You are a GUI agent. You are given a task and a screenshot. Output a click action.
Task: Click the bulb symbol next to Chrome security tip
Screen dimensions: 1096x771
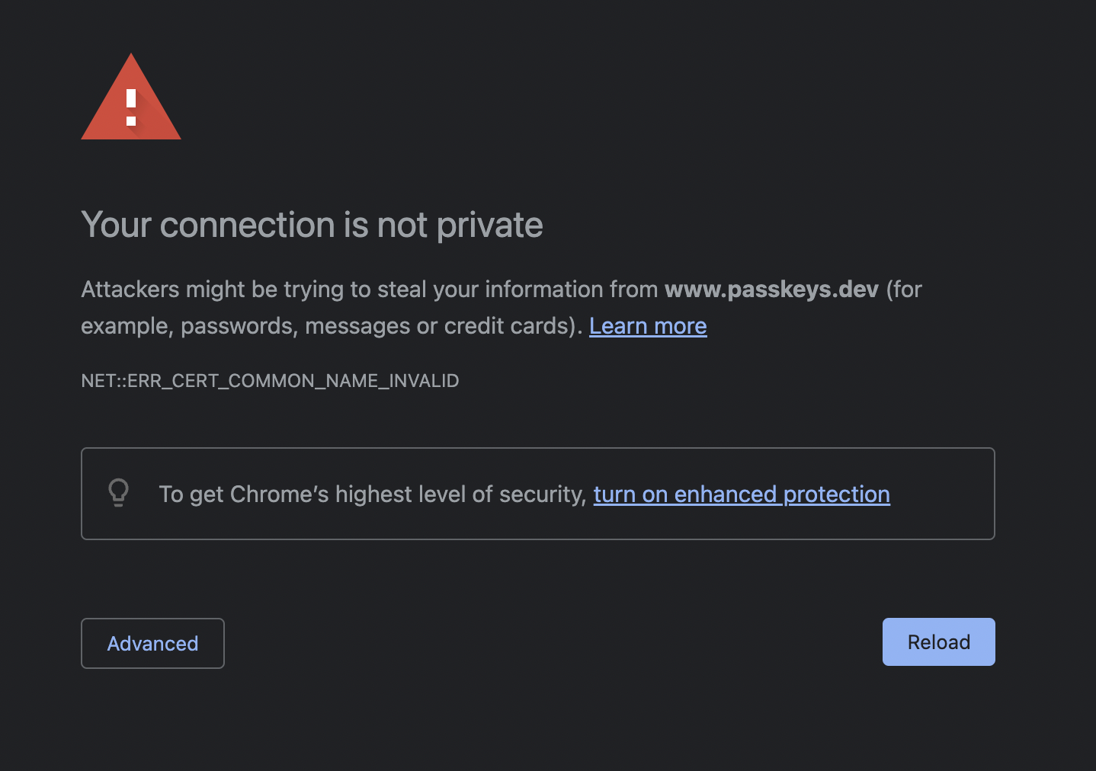pyautogui.click(x=118, y=494)
